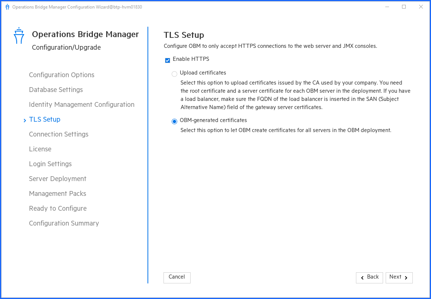431x299 pixels.
Task: Open the License step in the sidebar
Action: 40,149
